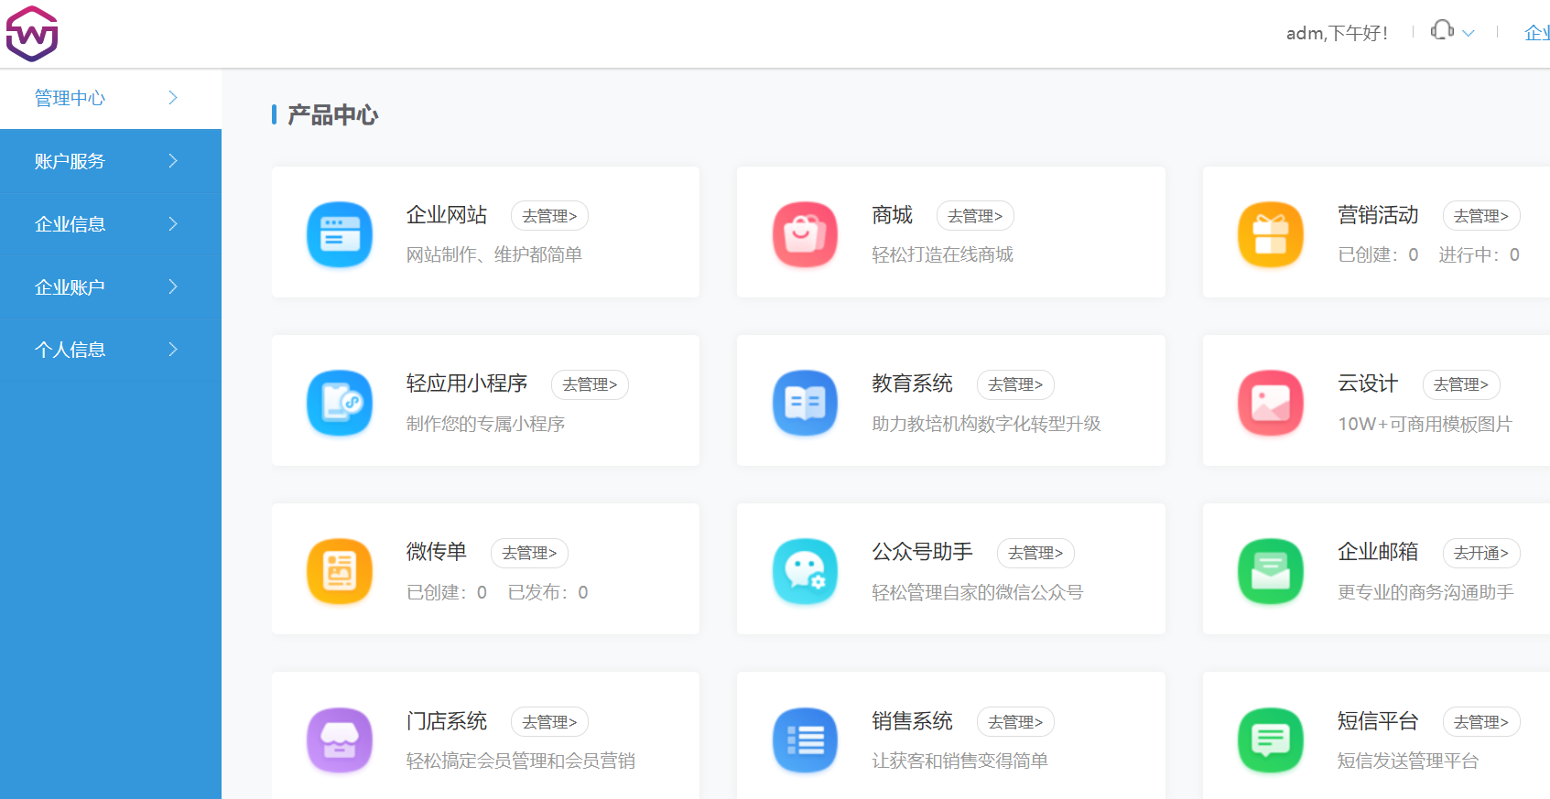
Task: Click 去管理 for 商城
Action: [975, 216]
